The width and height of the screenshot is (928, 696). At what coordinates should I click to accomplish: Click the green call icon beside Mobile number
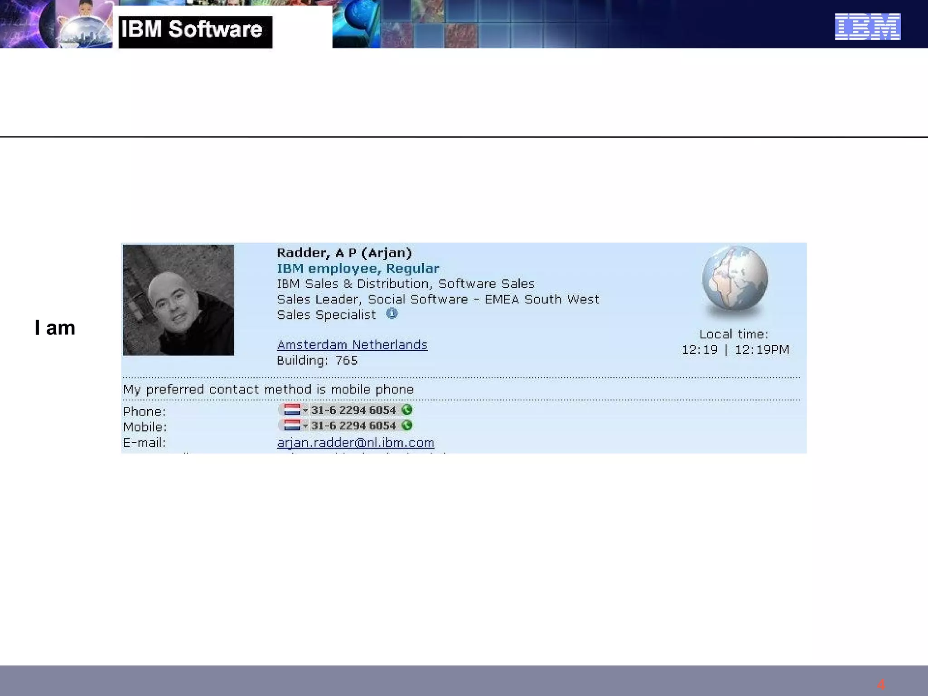pyautogui.click(x=407, y=425)
